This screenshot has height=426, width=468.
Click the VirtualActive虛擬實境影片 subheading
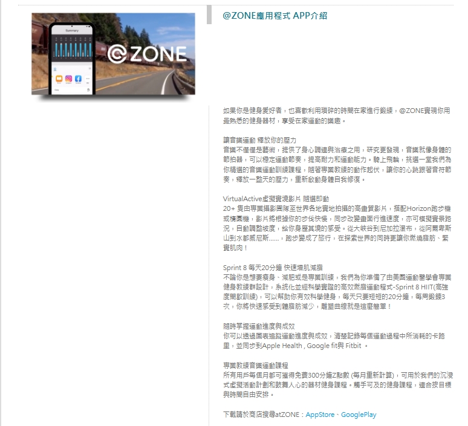pos(276,198)
